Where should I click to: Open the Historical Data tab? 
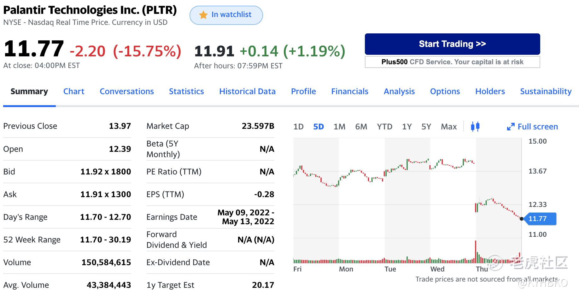tap(247, 91)
